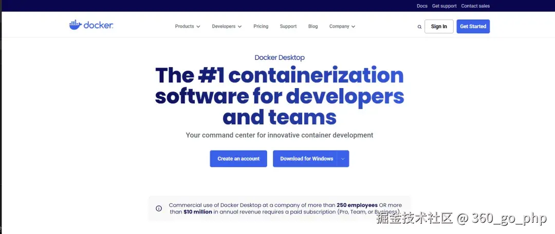Open the search magnifier icon
Viewport: 555px width, 234px height.
point(419,27)
